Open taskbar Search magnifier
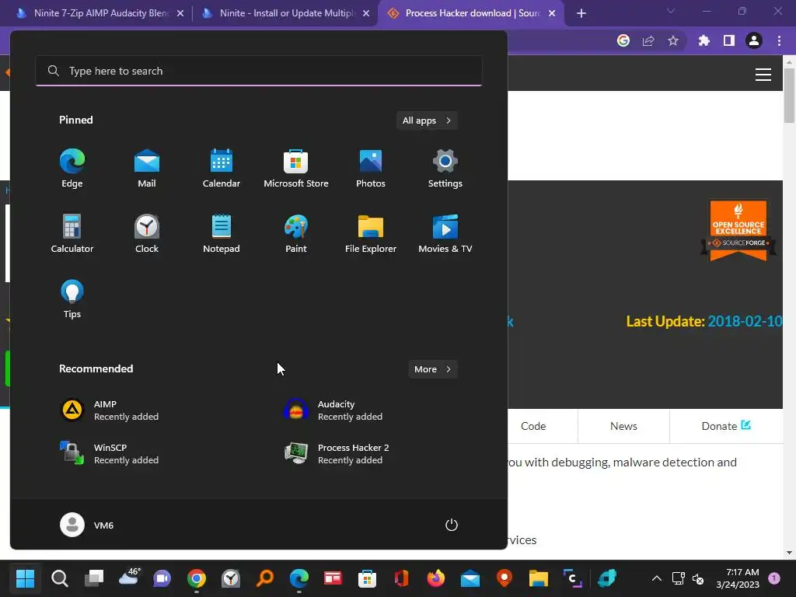 click(x=59, y=578)
